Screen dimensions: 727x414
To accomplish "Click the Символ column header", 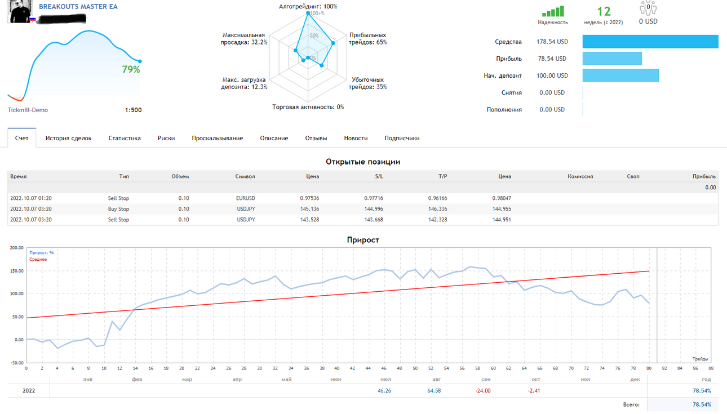I will tap(245, 176).
